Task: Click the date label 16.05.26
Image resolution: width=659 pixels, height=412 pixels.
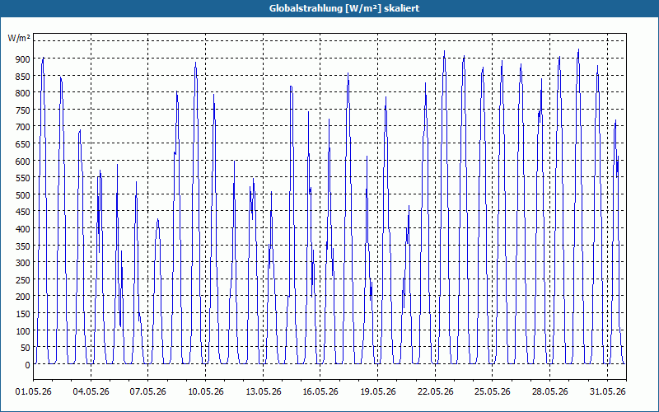Action: (320, 392)
